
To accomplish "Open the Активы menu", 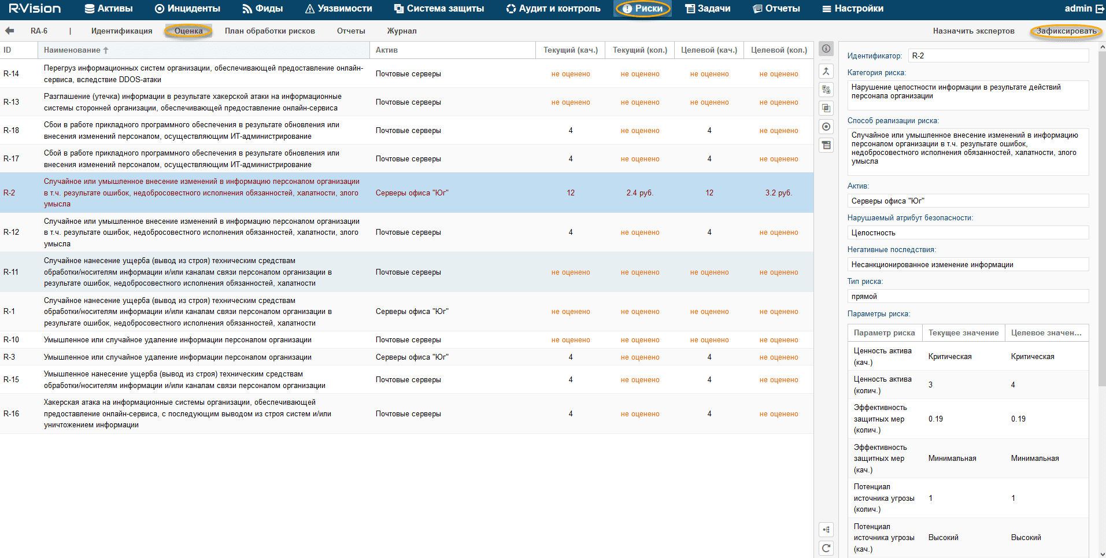I will coord(109,9).
